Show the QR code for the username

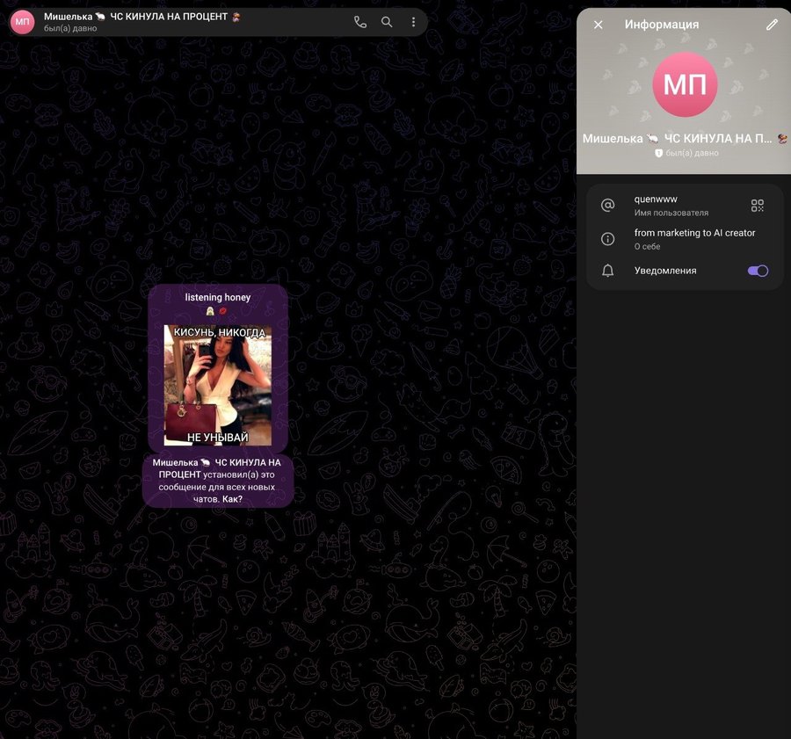click(758, 206)
